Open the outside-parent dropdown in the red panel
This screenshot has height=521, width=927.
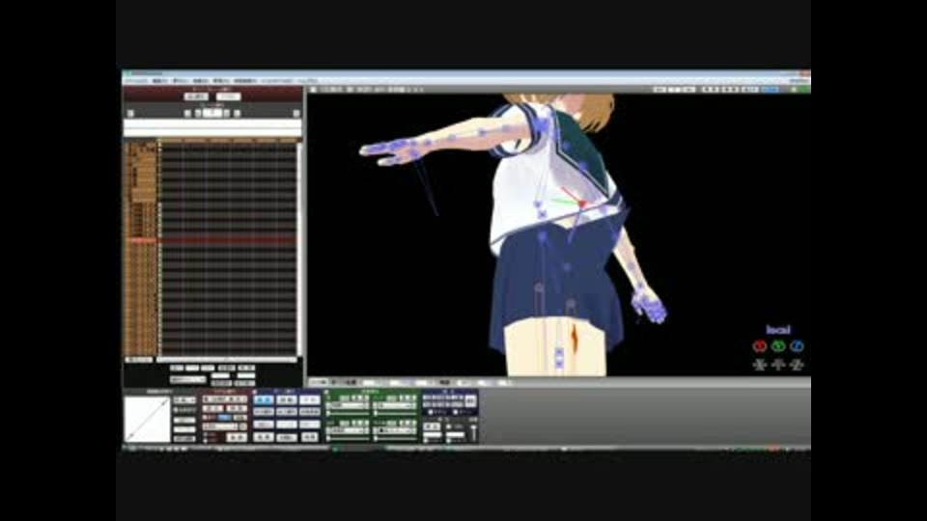pos(220,426)
